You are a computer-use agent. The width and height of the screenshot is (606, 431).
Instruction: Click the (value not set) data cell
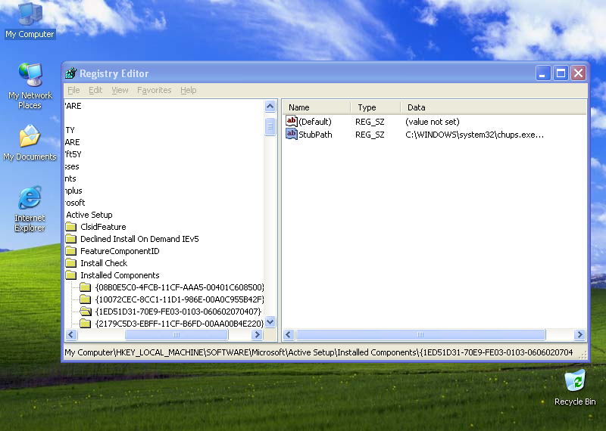[432, 122]
